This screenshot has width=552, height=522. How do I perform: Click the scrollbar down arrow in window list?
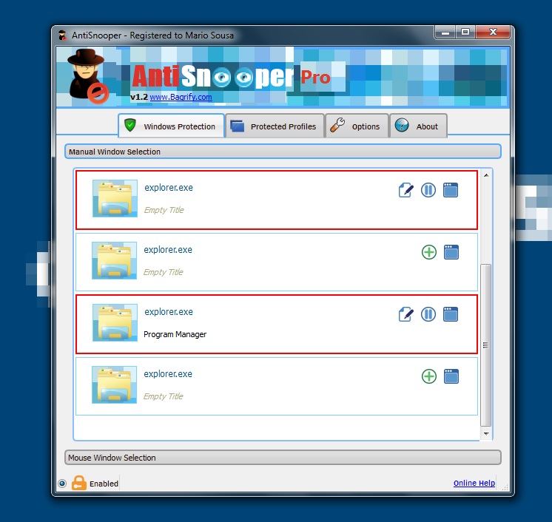tap(486, 433)
